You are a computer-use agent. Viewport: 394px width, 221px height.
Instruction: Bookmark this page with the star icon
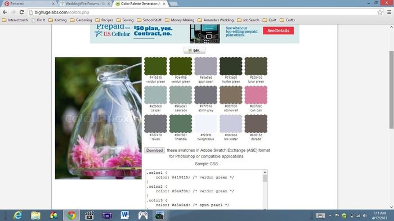[380, 12]
